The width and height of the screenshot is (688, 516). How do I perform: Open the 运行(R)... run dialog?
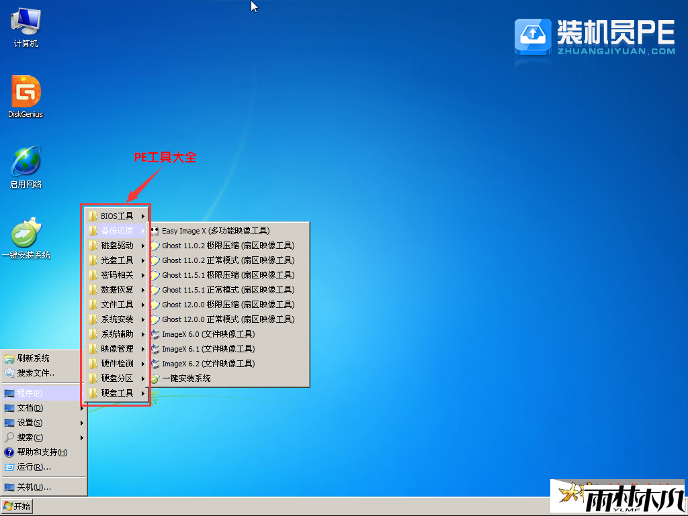[x=34, y=467]
